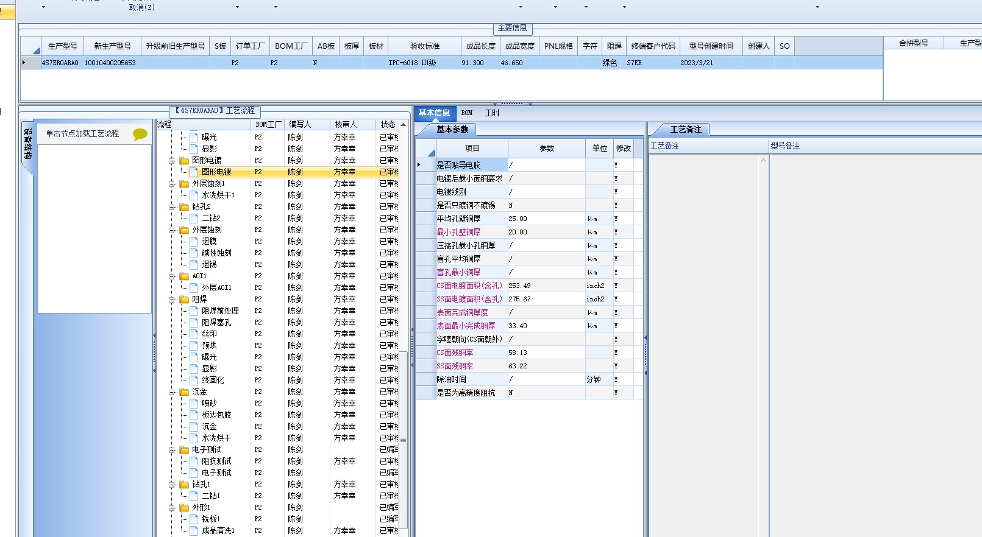
Task: Click the 沉金 folder icon
Action: point(184,392)
